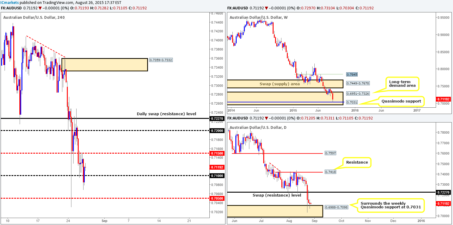Click the 'Resistance' callout on the daily chart

357,162
